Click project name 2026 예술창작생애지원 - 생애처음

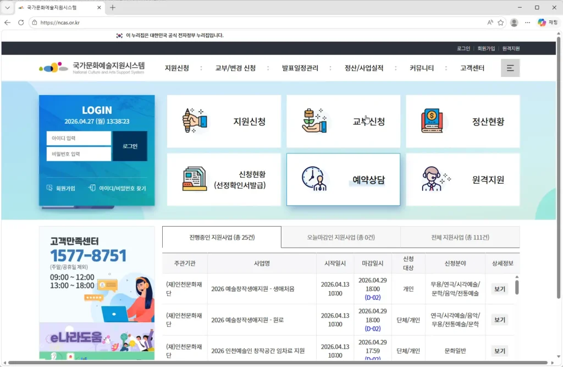253,289
